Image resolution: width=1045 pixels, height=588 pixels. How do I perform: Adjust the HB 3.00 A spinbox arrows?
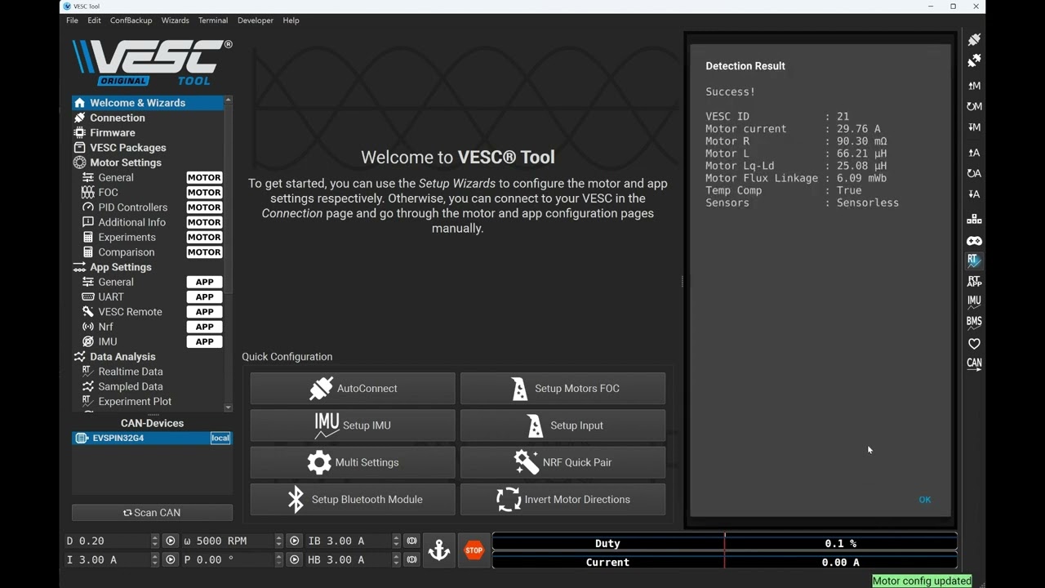(x=397, y=559)
